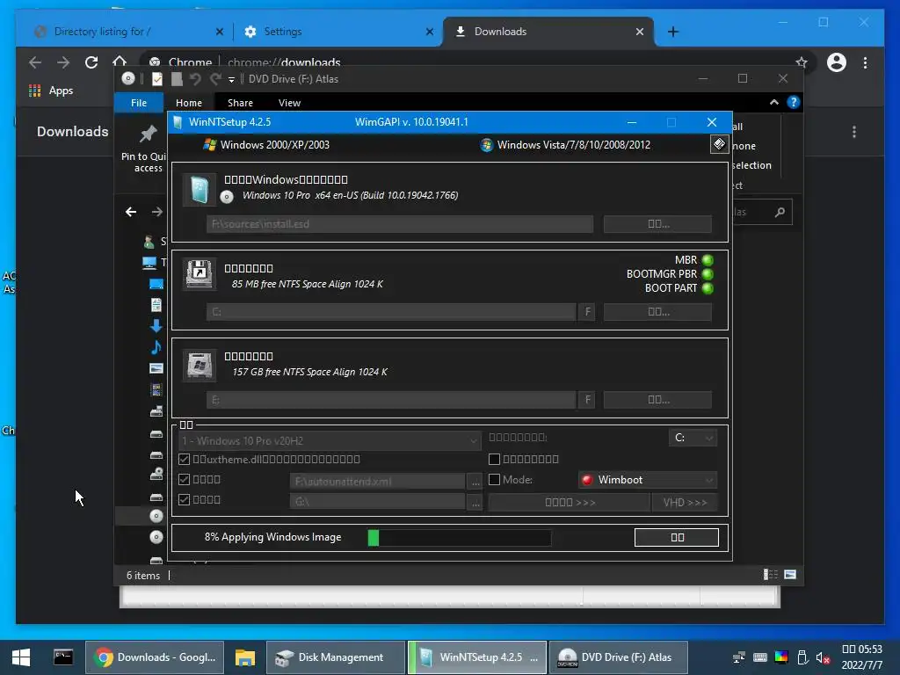900x675 pixels.
Task: Open Chrome's three-dot menu
Action: point(865,62)
